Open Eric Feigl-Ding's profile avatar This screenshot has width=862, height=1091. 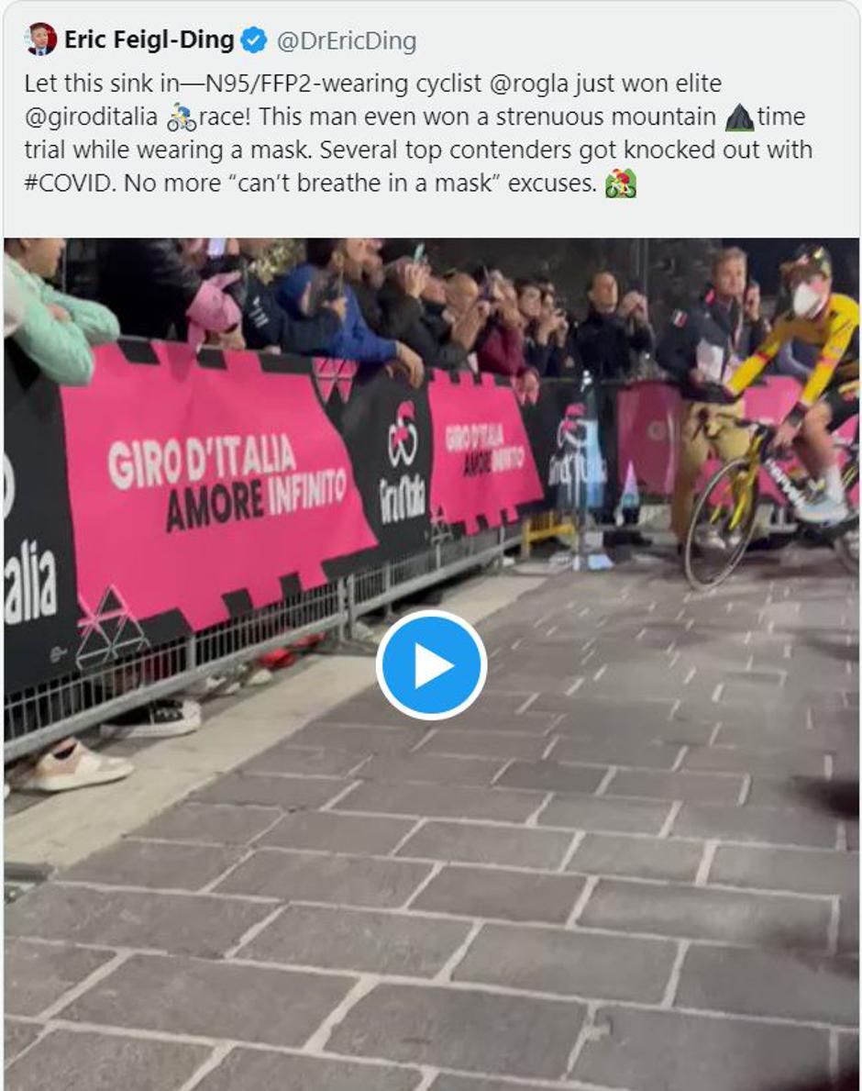[40, 39]
